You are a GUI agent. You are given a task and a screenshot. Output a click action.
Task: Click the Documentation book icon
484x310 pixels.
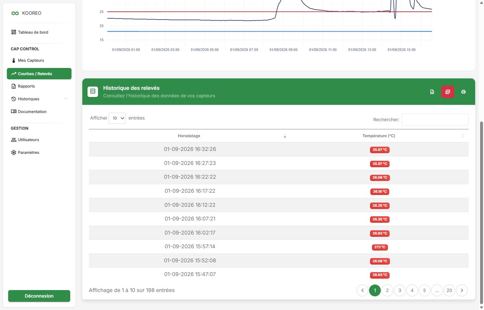pos(14,112)
